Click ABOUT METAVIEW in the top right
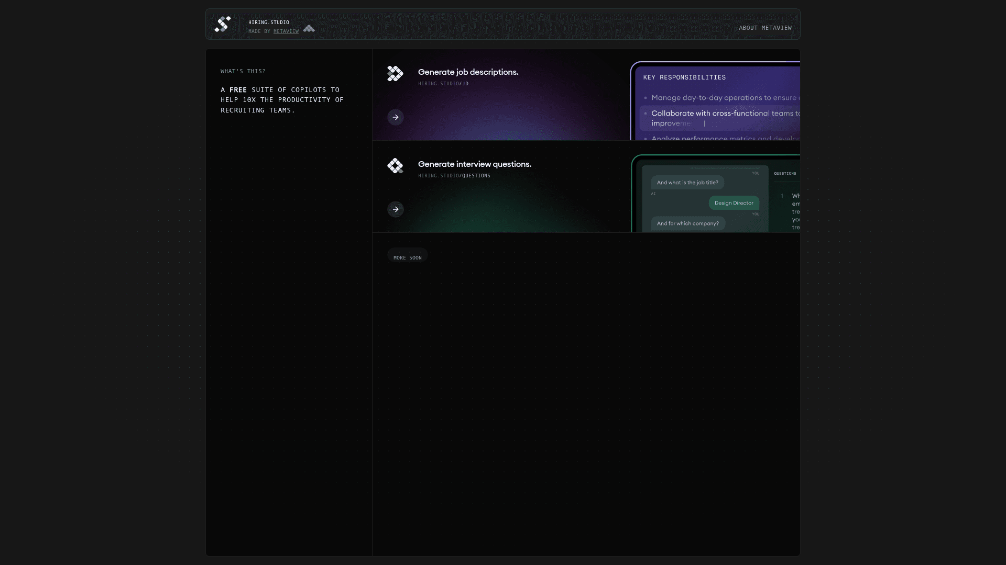 765,28
